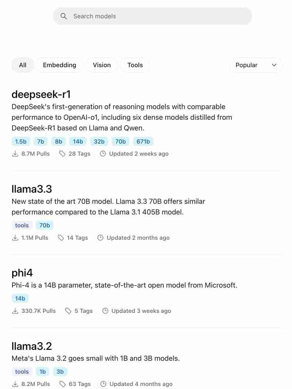Open the llama3.3 model link

[32, 189]
